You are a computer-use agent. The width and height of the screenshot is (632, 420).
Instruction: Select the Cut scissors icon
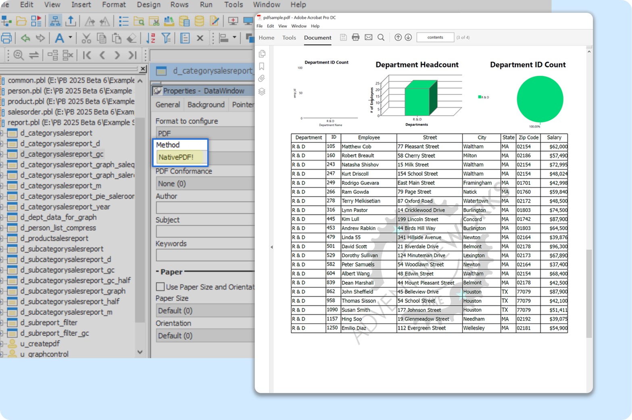pos(86,38)
